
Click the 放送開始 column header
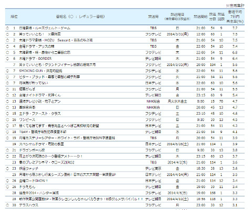(201, 17)
